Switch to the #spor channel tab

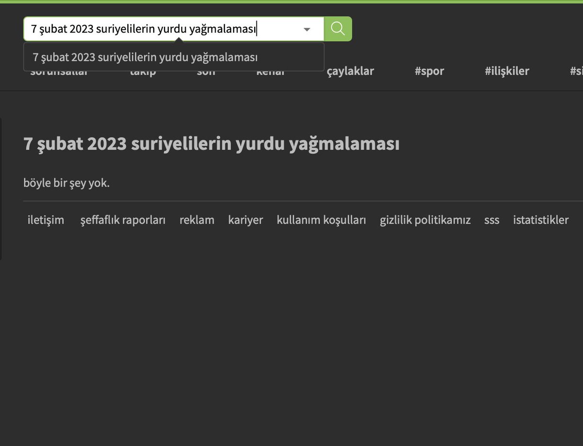[x=429, y=72]
